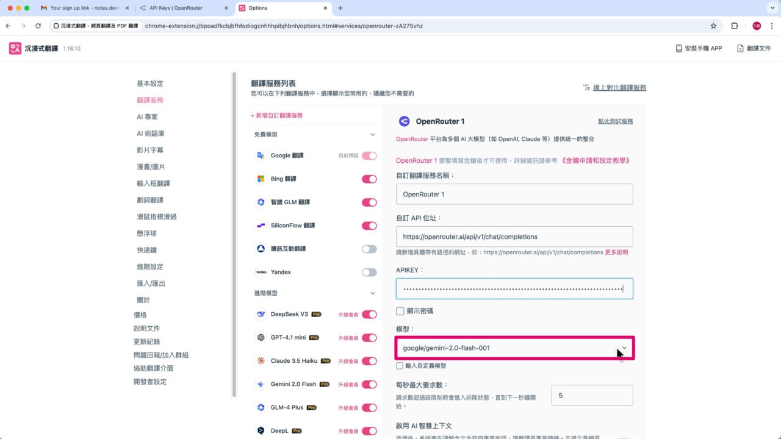The image size is (781, 439).
Task: Click the GLM-4 Plus icon
Action: (x=261, y=407)
